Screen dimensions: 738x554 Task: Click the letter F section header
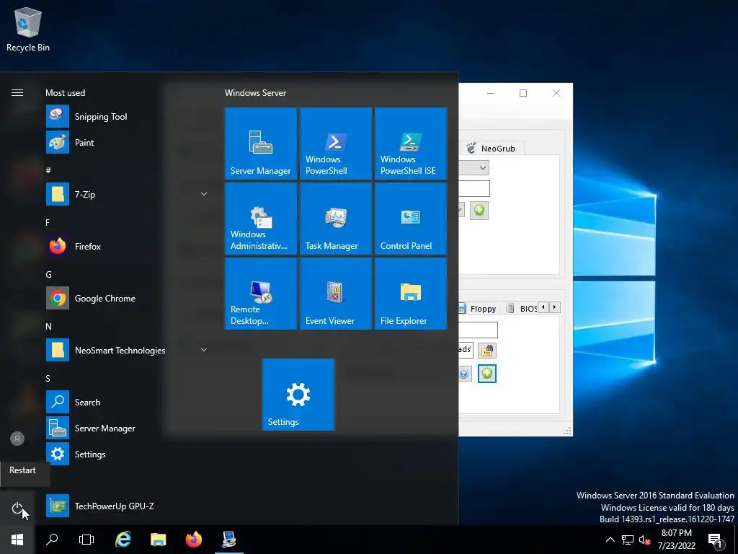tap(48, 222)
